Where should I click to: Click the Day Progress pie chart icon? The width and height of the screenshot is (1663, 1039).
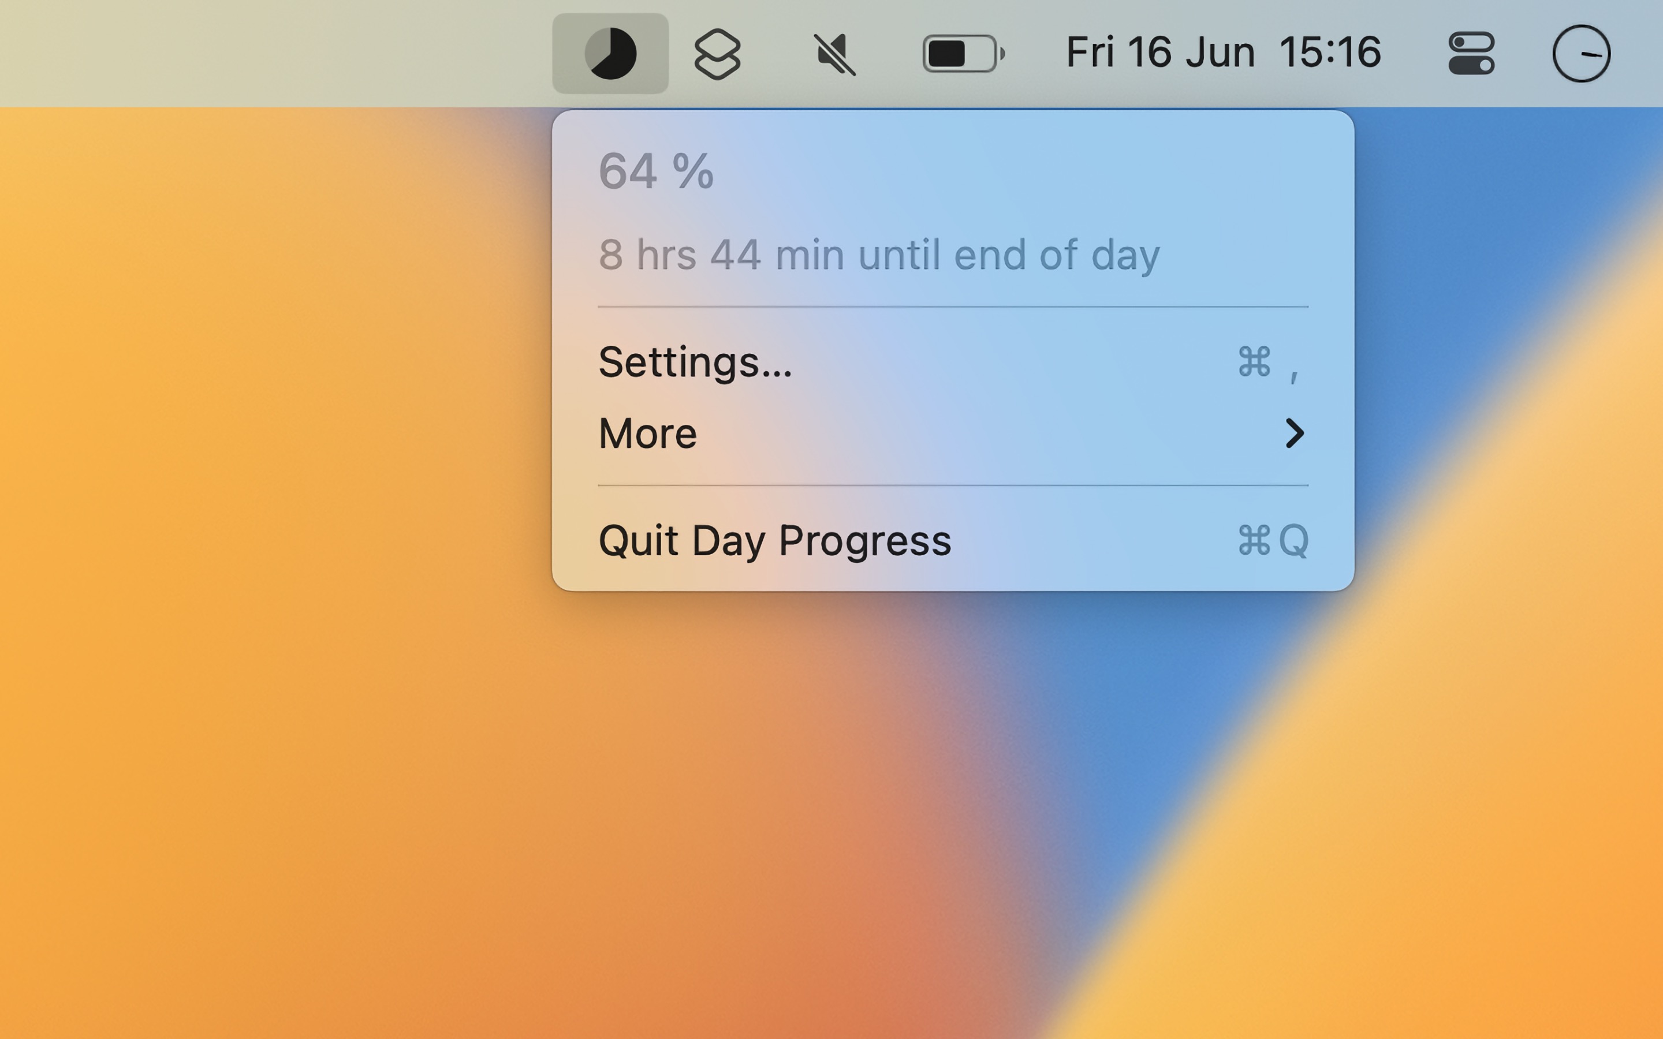point(611,54)
